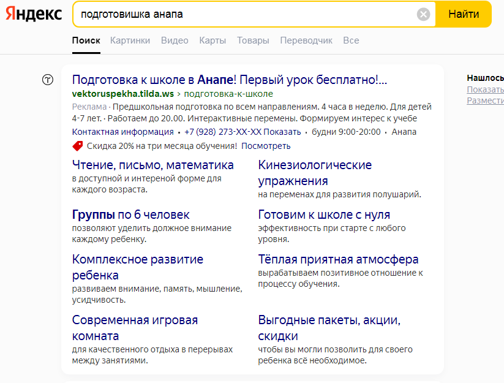Reveal the phone number via Показать

[282, 132]
